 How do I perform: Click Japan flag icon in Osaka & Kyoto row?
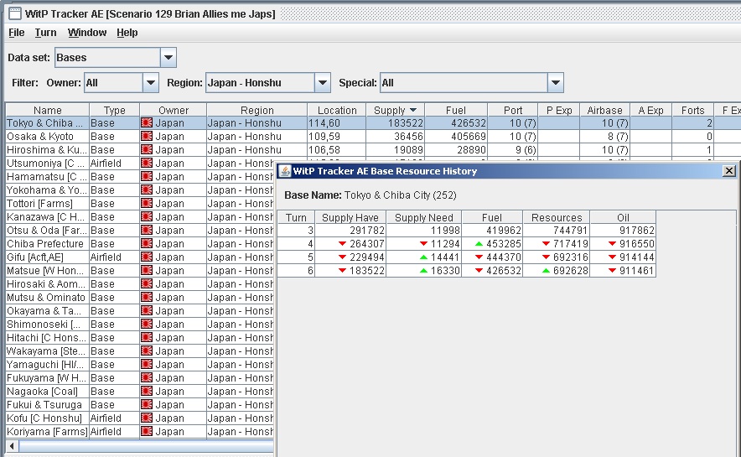coord(147,136)
